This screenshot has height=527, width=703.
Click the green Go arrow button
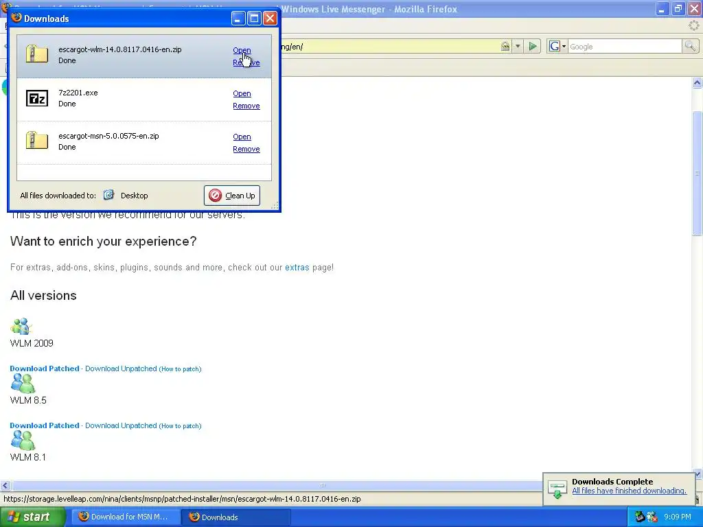pyautogui.click(x=533, y=46)
